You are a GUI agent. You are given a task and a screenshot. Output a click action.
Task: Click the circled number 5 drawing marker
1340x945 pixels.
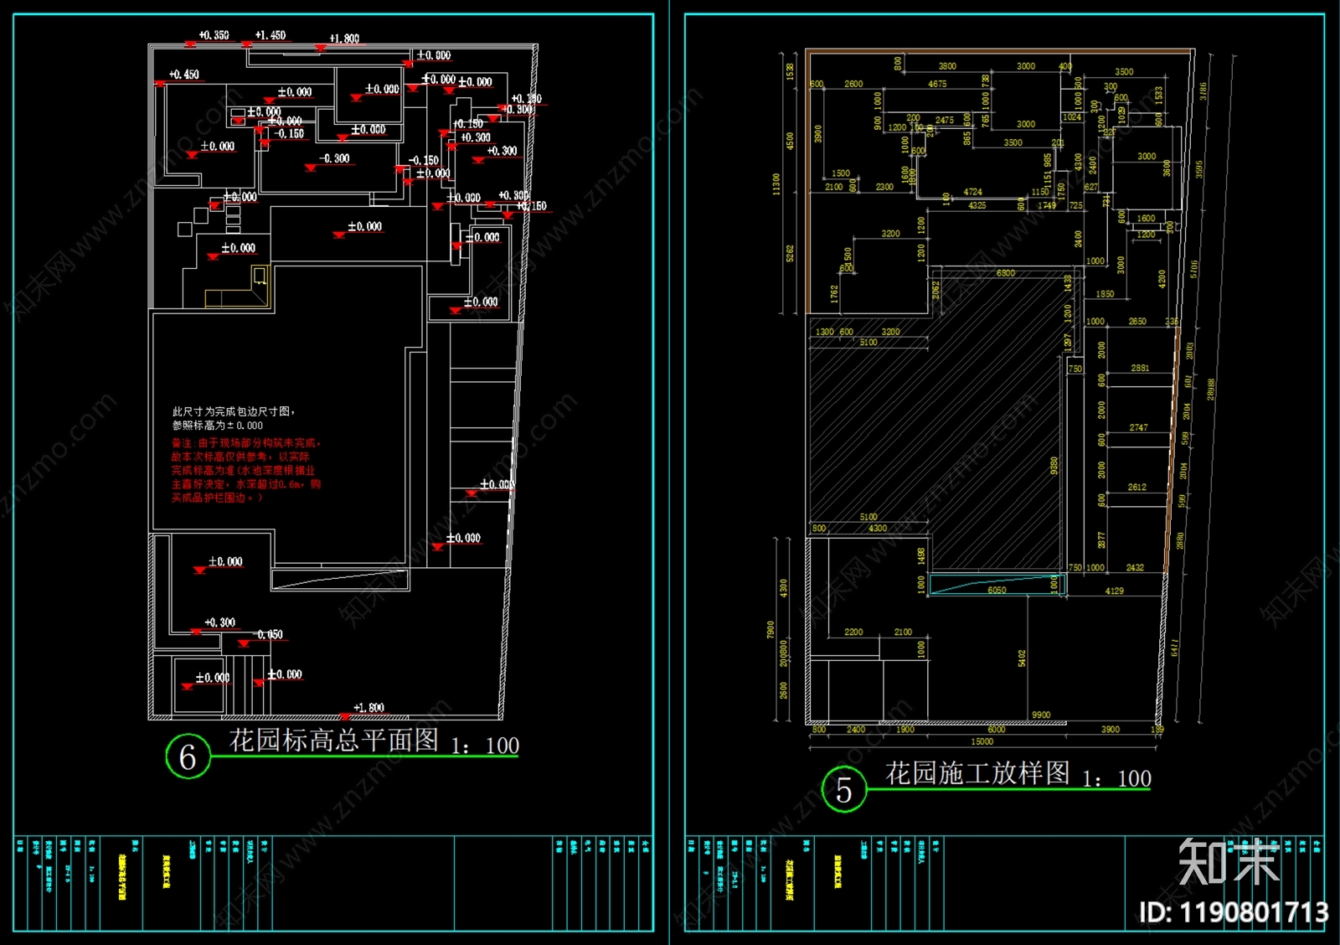click(843, 789)
